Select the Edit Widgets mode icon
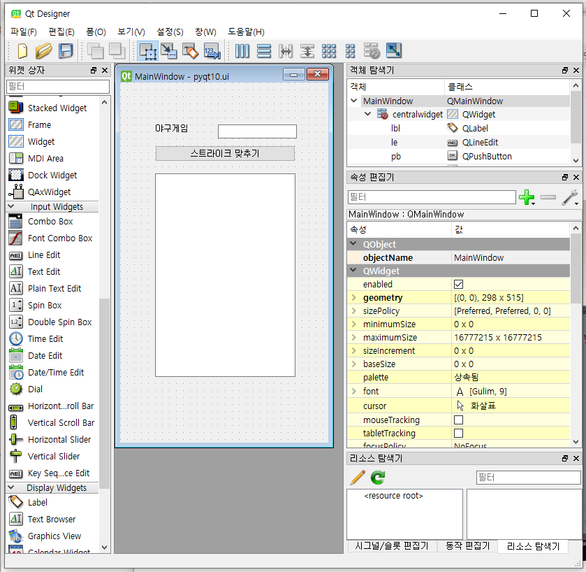Viewport: 586px width, 572px height. coord(147,51)
